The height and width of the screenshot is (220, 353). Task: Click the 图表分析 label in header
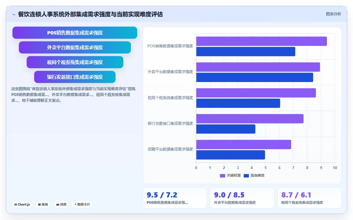pos(333,14)
